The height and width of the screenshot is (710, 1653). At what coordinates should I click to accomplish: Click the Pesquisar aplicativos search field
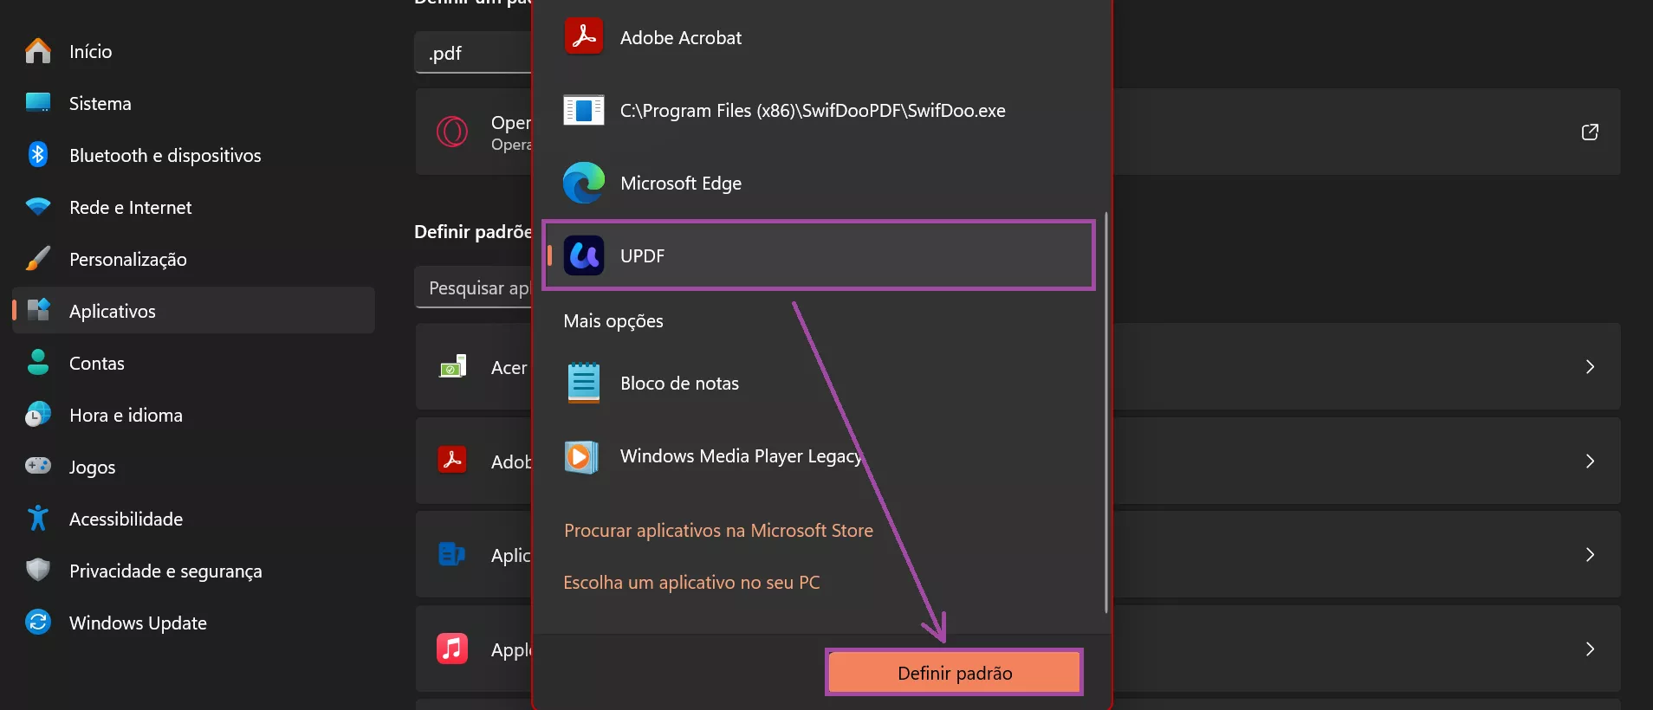click(473, 287)
